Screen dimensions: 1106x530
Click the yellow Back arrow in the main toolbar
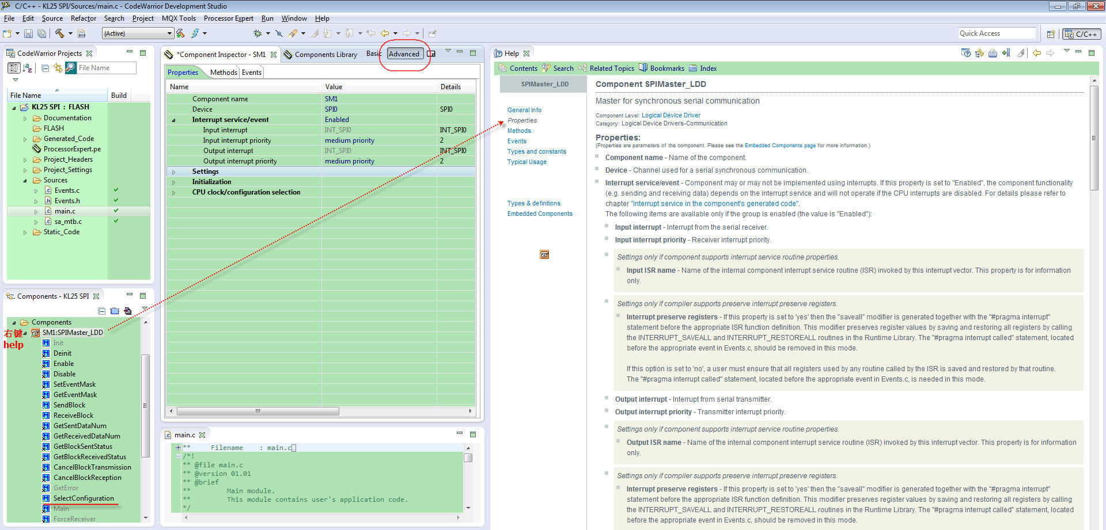pyautogui.click(x=384, y=33)
